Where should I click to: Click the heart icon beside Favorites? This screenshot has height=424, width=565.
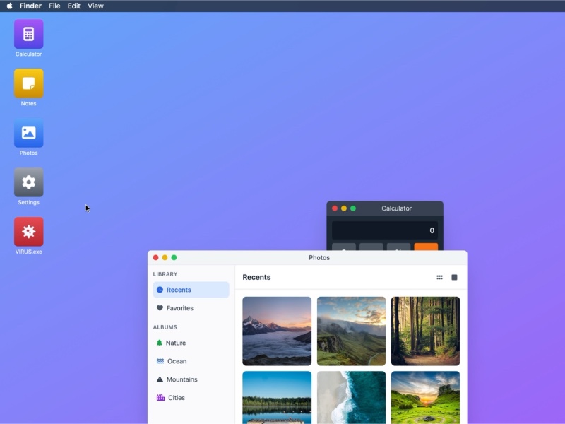click(160, 308)
